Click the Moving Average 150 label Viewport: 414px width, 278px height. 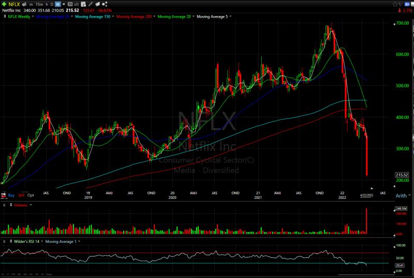click(93, 17)
